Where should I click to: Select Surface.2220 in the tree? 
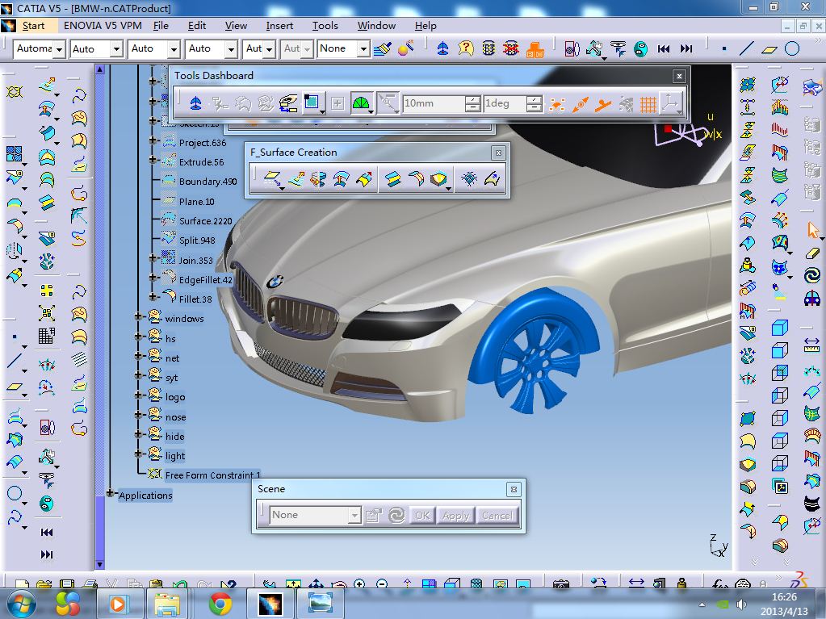205,221
